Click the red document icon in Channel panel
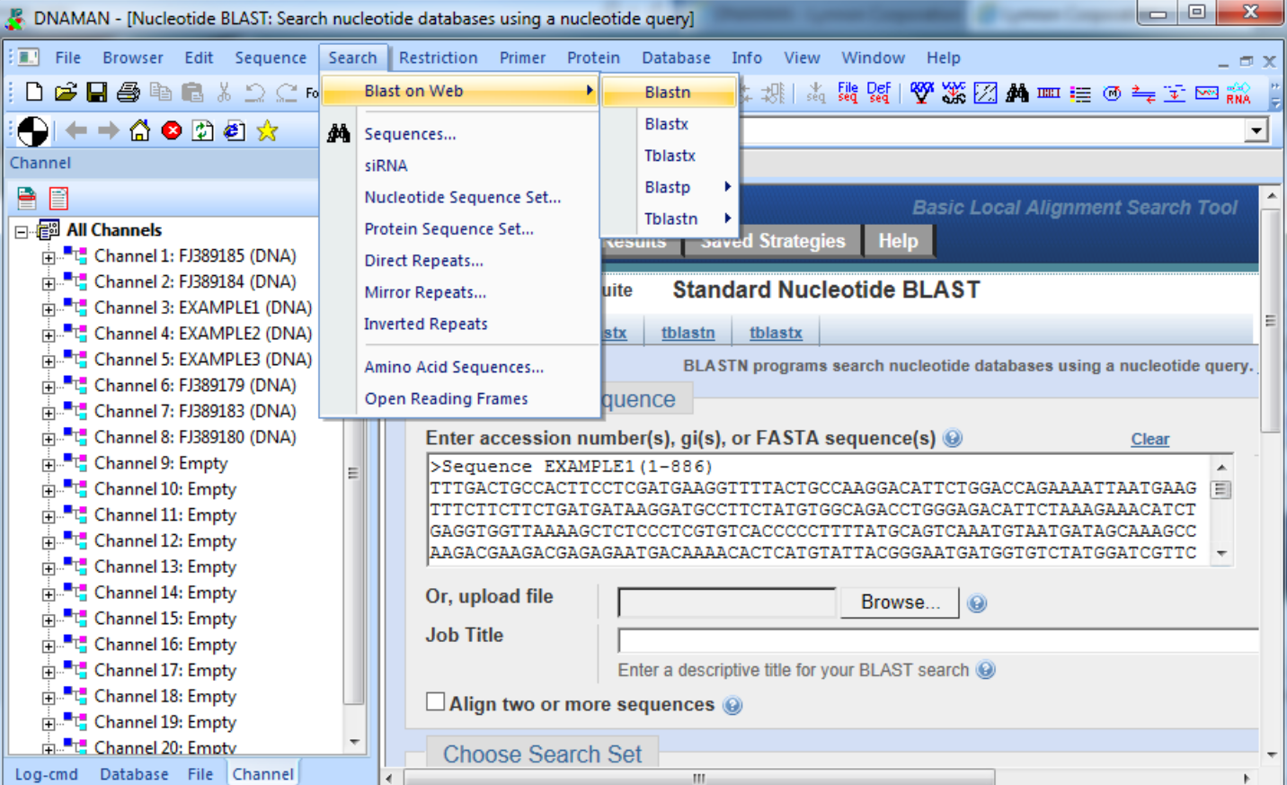 click(58, 198)
